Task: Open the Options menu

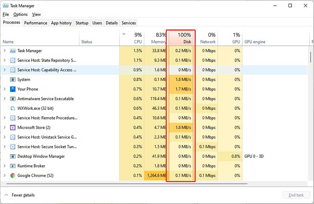Action: pos(20,15)
